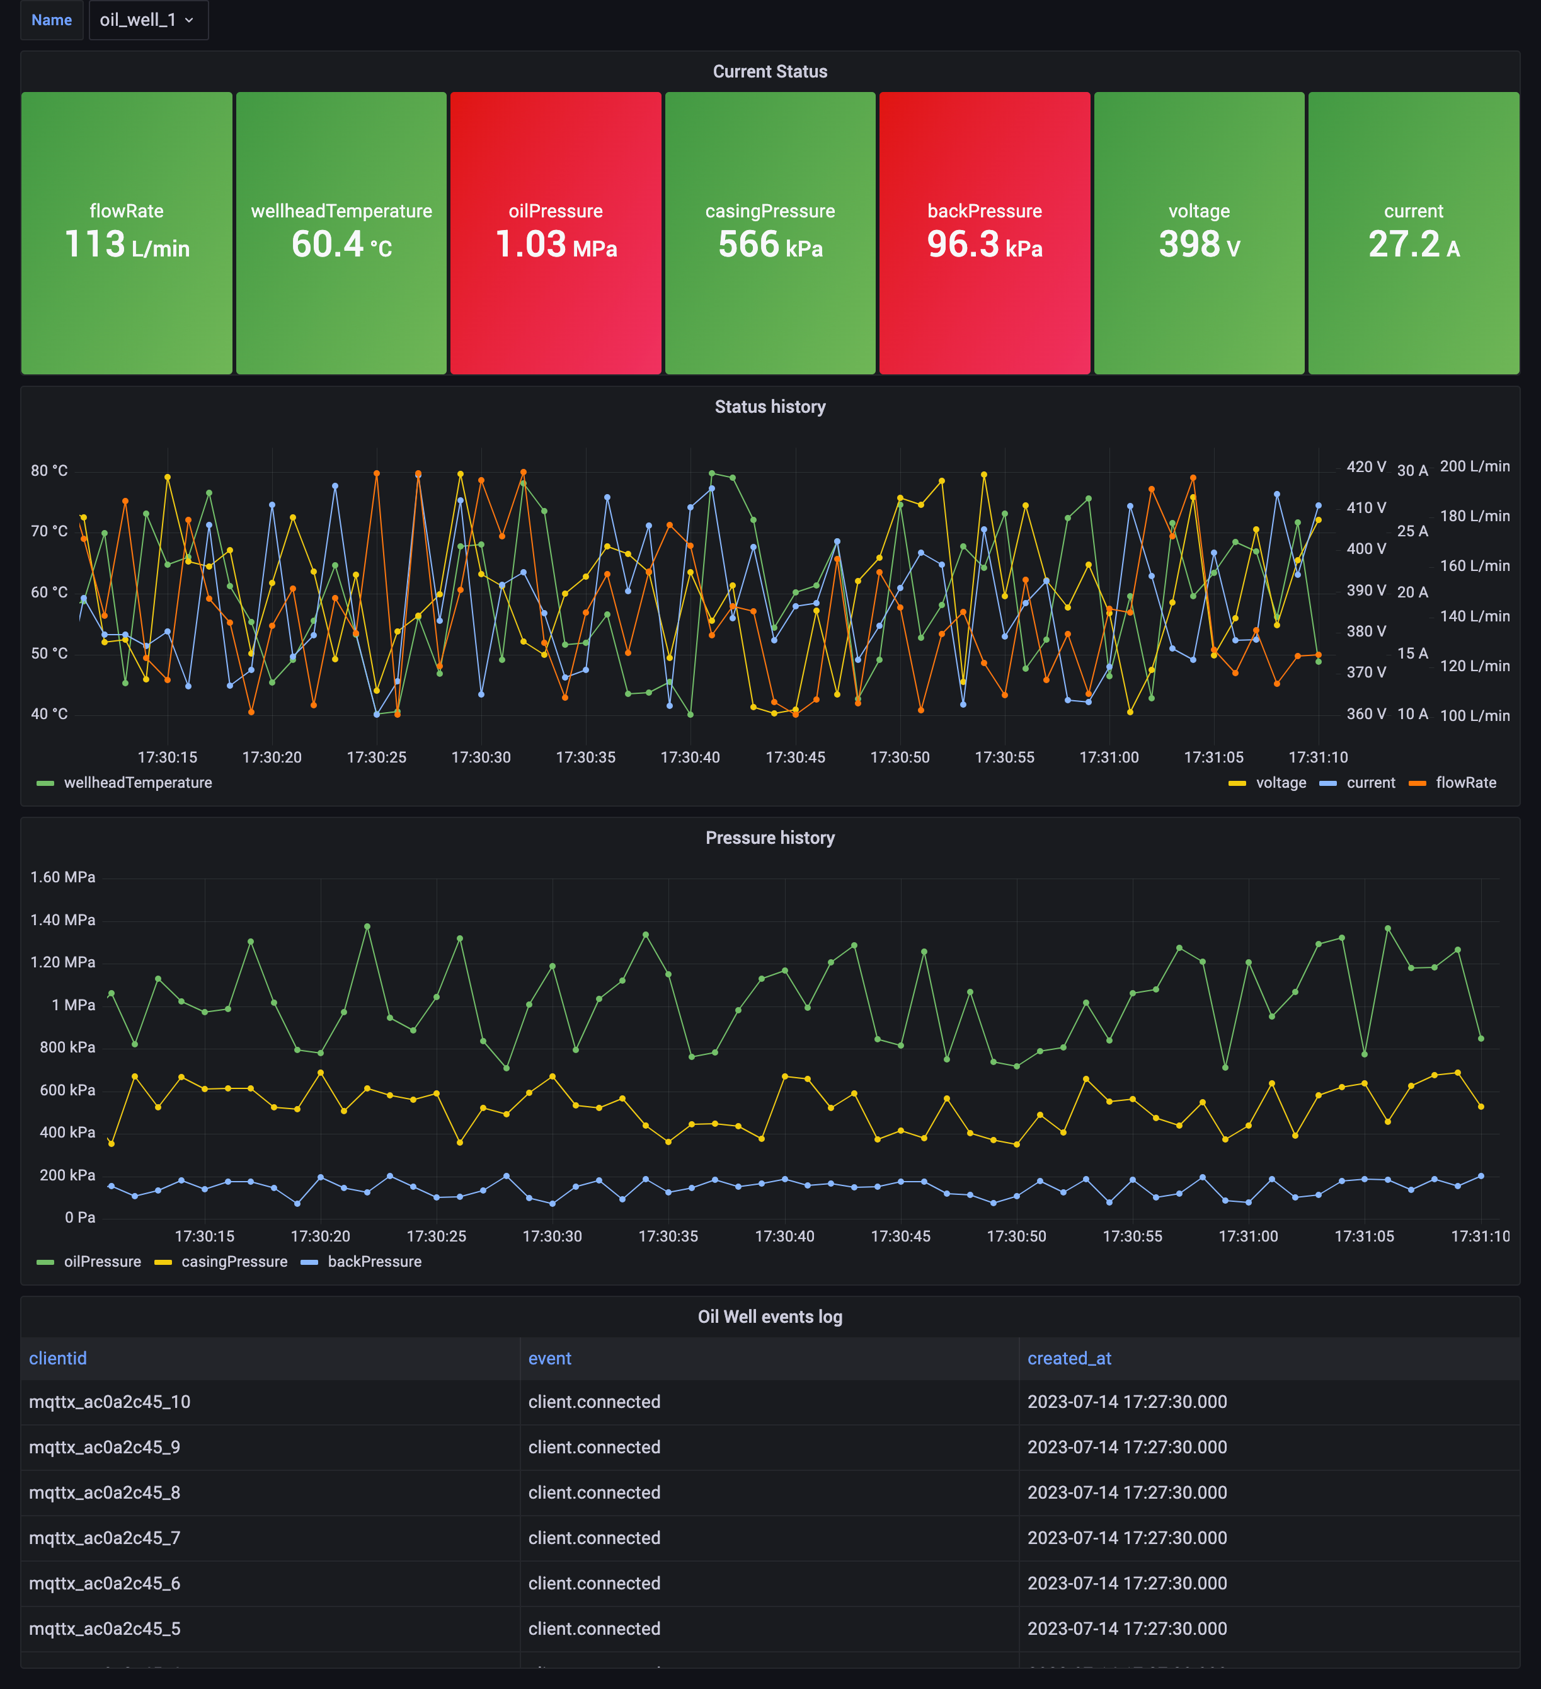This screenshot has height=1689, width=1541.
Task: Click the mqttx_ac0a2c45_9 clientid cell
Action: pos(270,1448)
